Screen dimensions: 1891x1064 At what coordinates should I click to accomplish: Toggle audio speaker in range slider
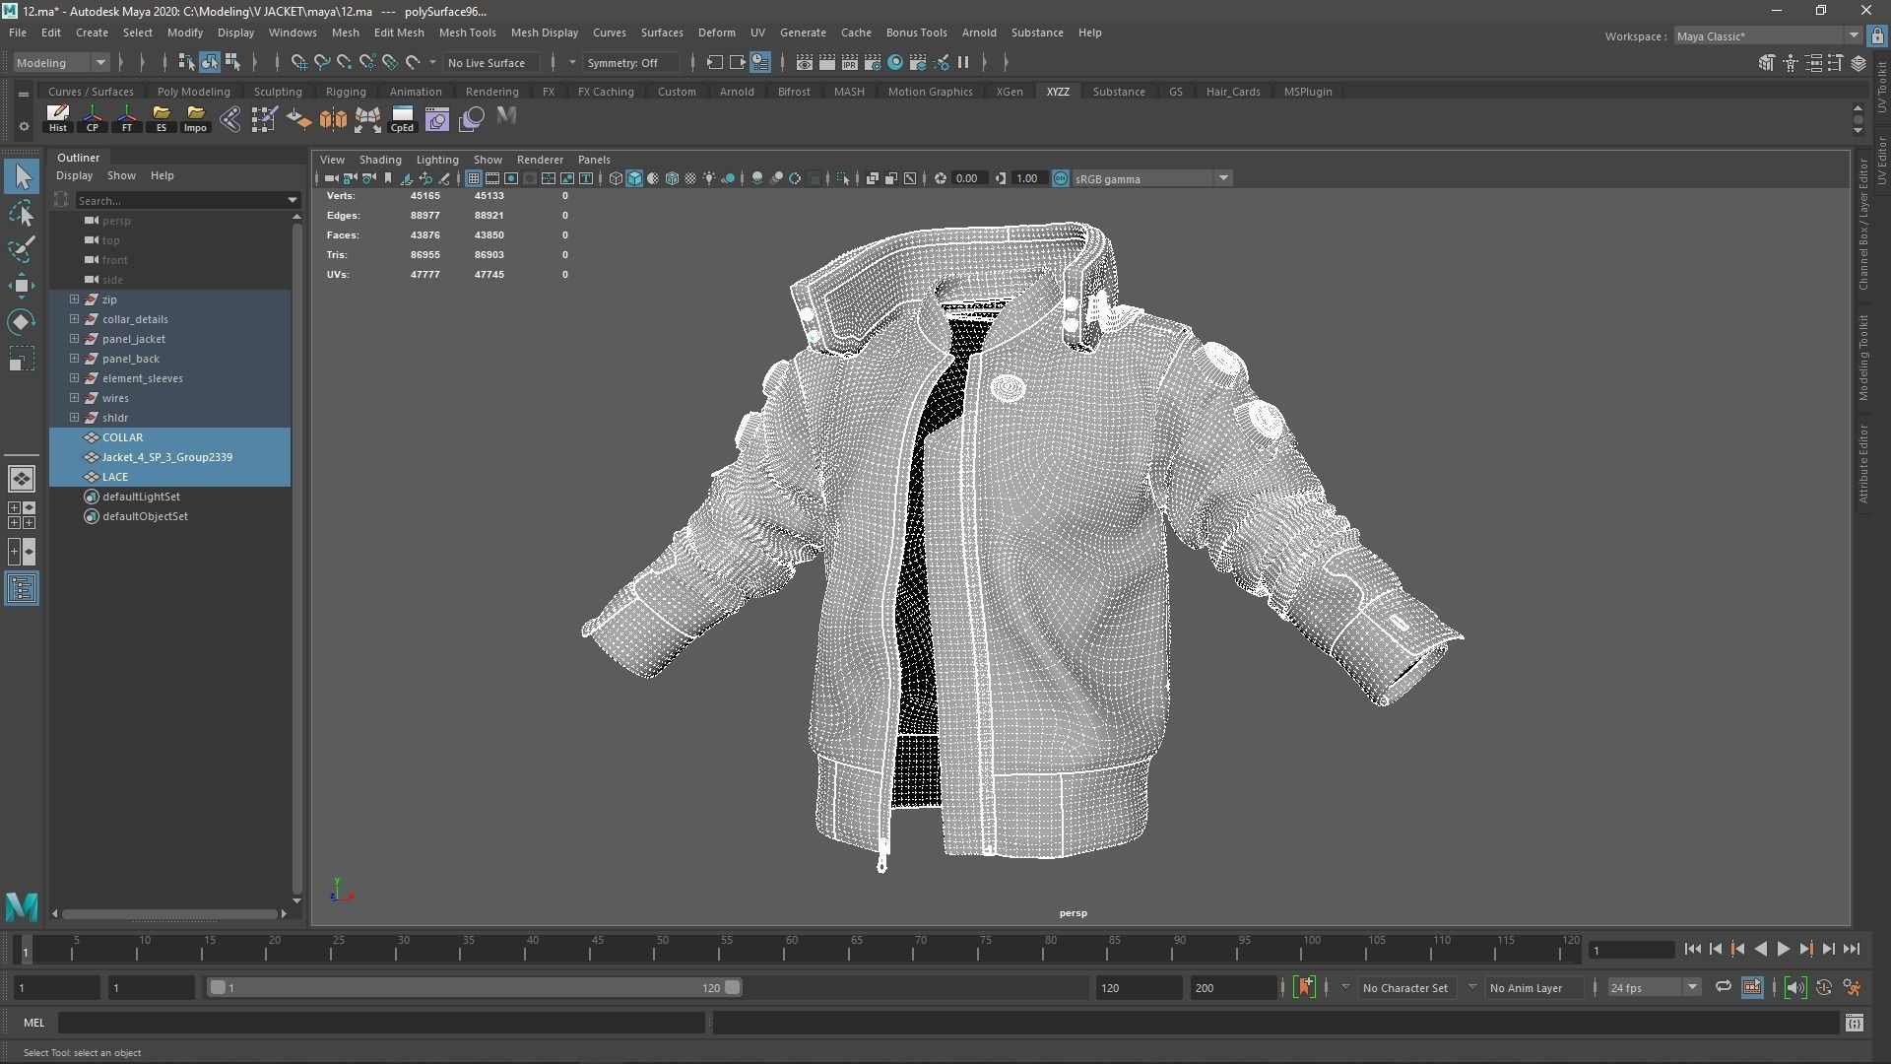[x=1794, y=987]
